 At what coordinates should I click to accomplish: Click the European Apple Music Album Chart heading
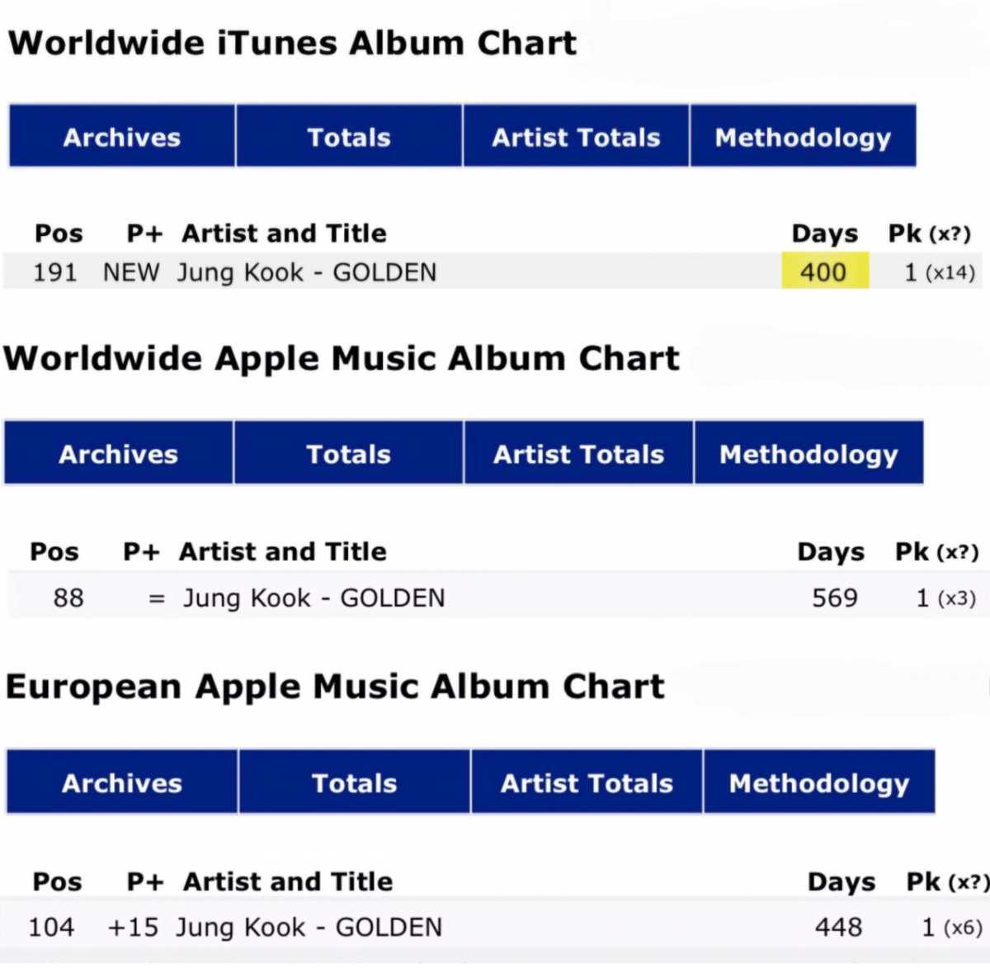(335, 687)
